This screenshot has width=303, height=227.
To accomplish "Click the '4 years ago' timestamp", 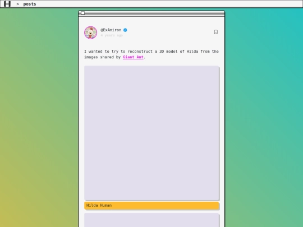I will (x=112, y=35).
